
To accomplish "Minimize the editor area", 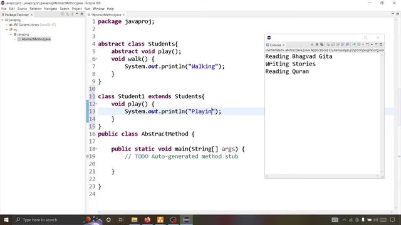I will point(393,14).
